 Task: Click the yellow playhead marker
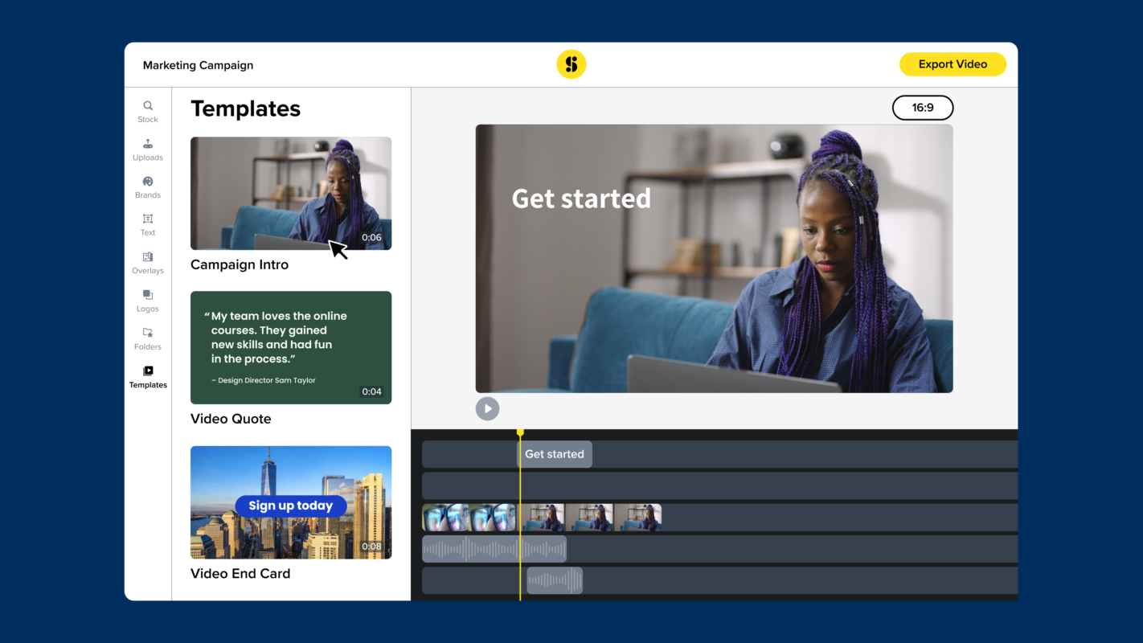coord(520,432)
